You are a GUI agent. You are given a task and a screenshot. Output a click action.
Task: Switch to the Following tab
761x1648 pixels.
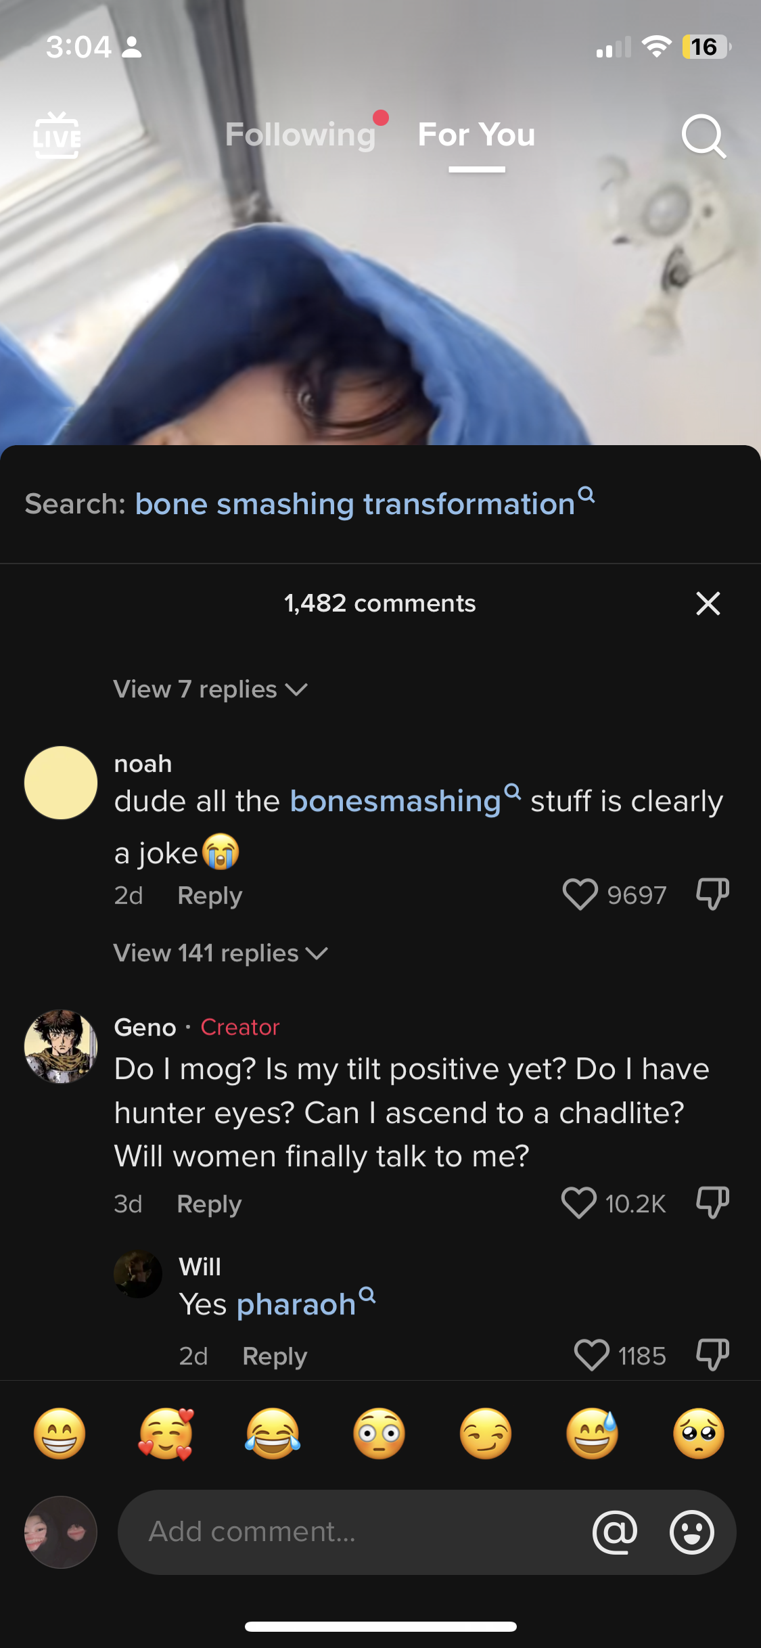300,135
